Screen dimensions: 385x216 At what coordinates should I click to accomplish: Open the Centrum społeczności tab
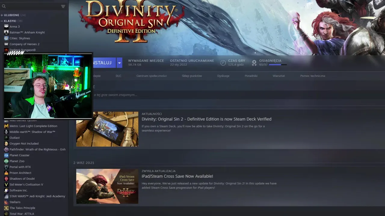coord(151,76)
